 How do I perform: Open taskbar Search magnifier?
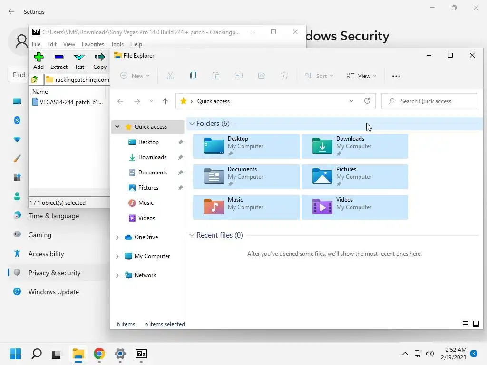(x=36, y=354)
